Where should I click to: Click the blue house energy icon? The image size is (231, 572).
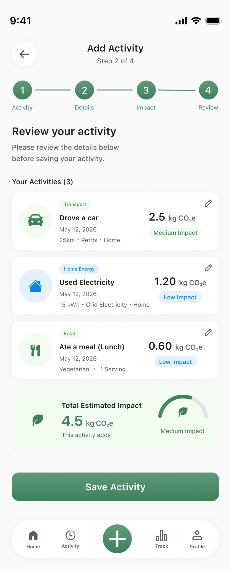pyautogui.click(x=36, y=285)
